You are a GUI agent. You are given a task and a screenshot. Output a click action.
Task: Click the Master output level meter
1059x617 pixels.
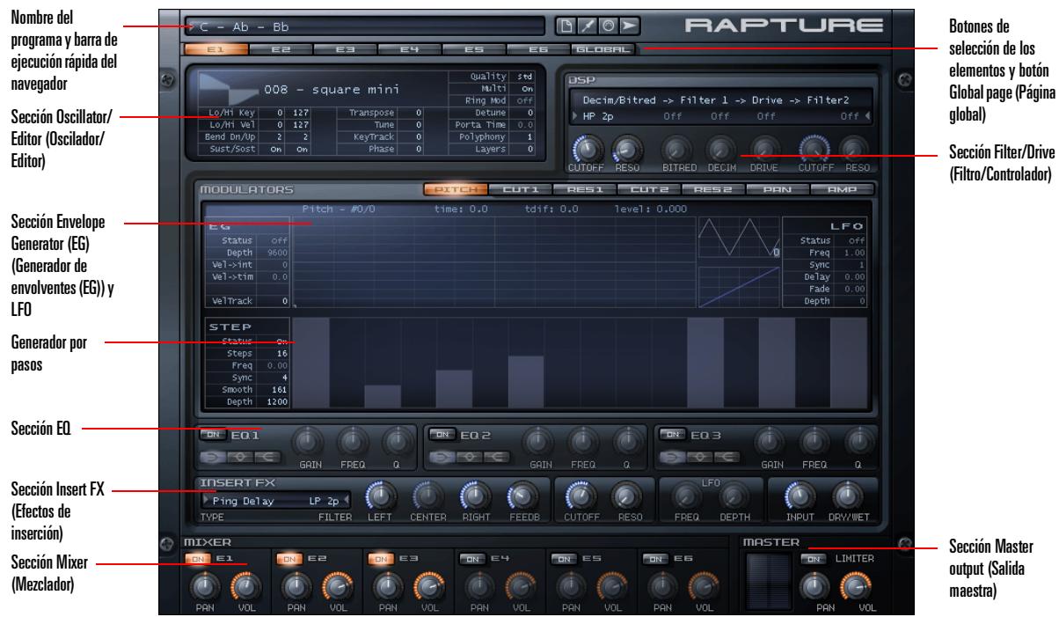pyautogui.click(x=769, y=584)
